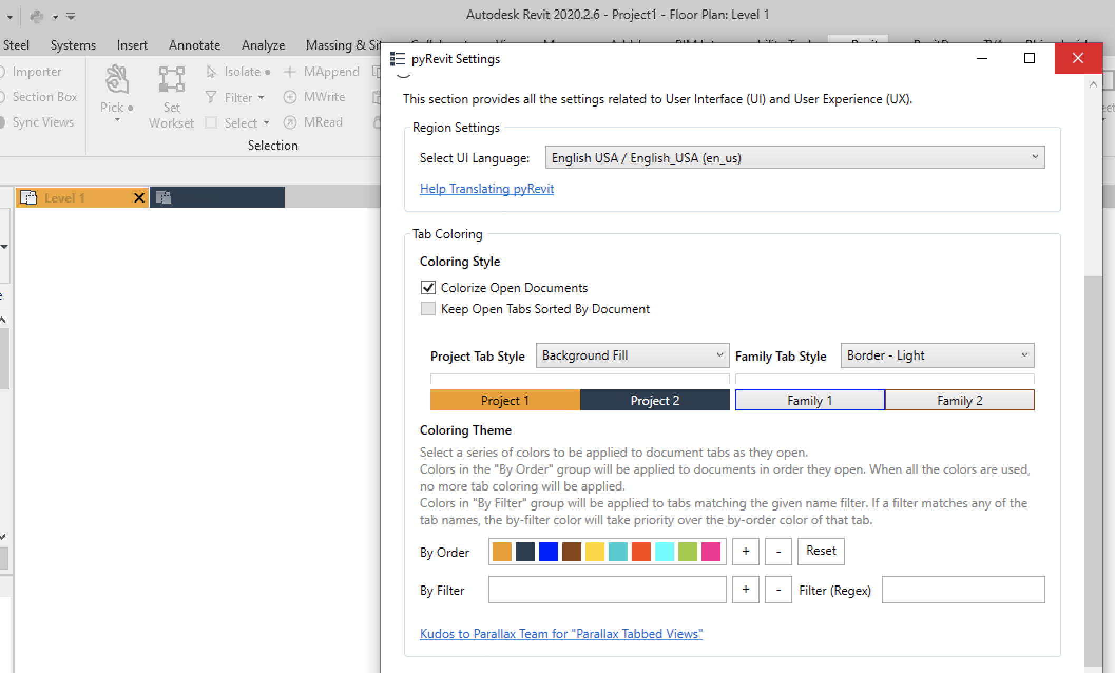Open the Project Tab Style dropdown
This screenshot has height=673, width=1115.
tap(632, 355)
